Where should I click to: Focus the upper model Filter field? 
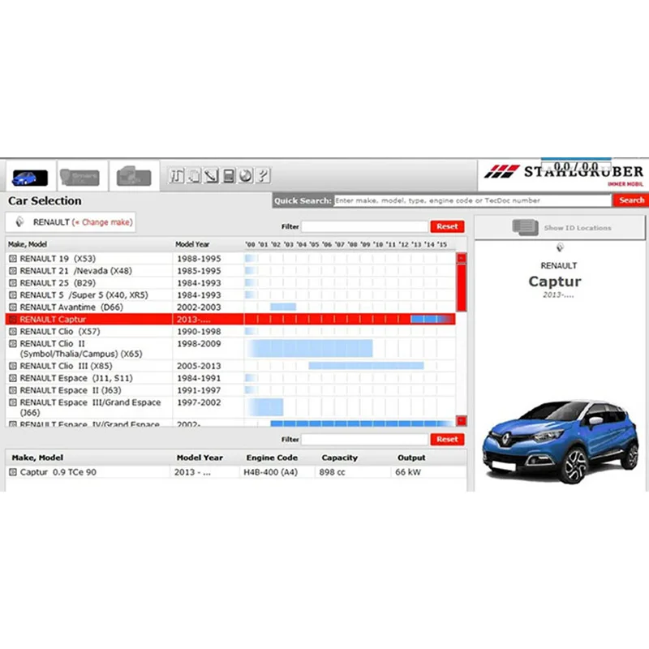tap(364, 227)
